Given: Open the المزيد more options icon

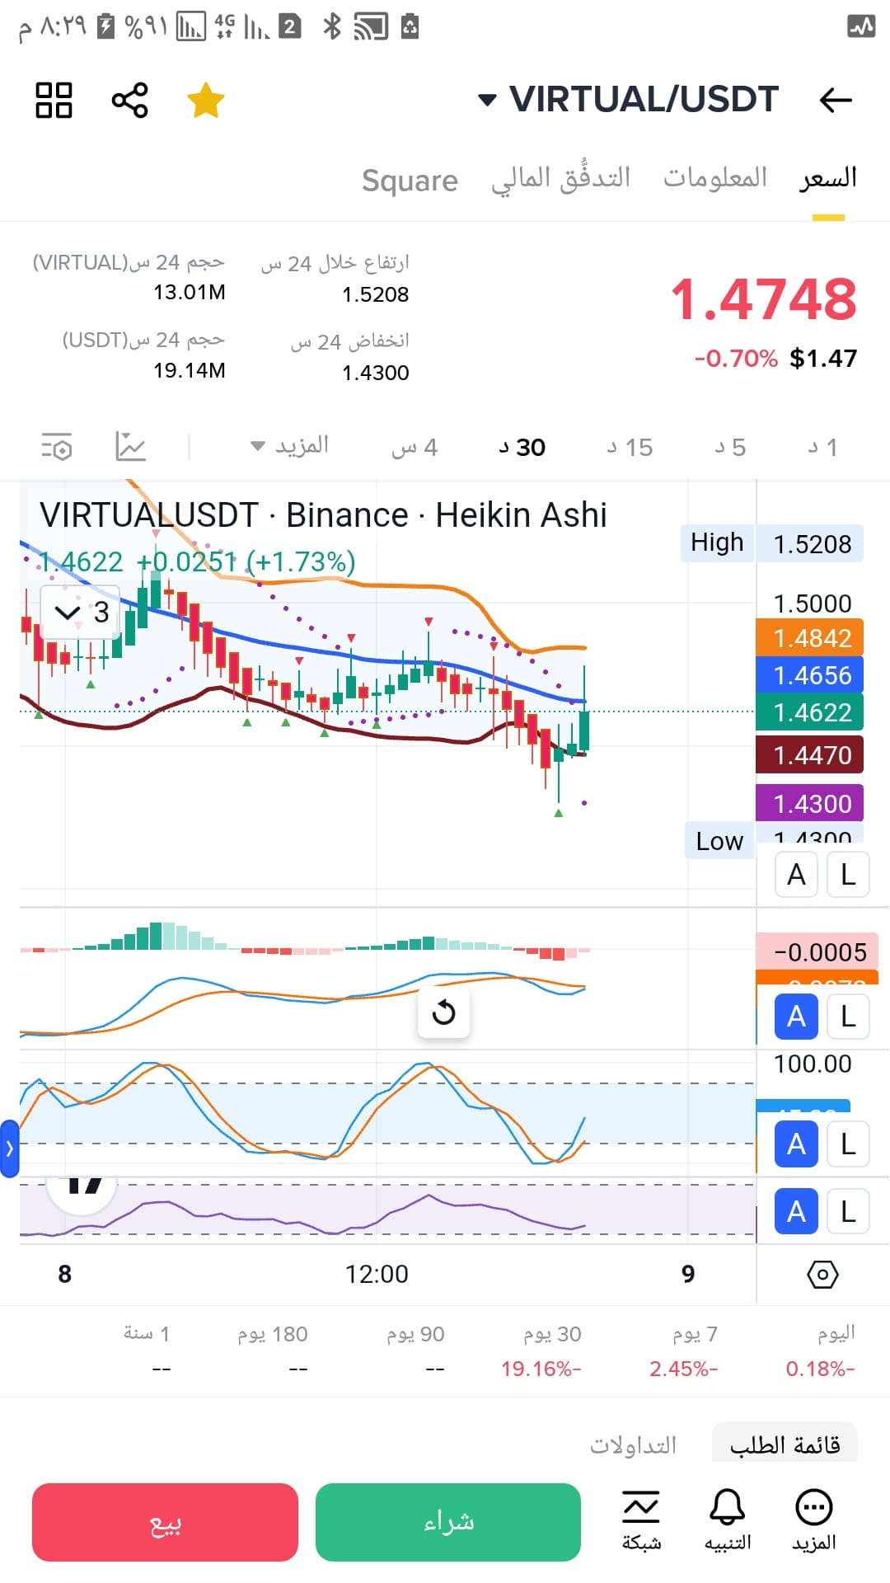Looking at the screenshot, I should click(814, 1520).
